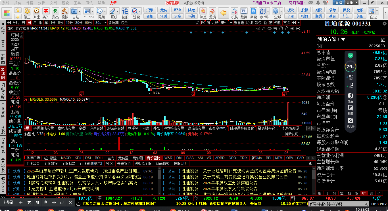Viewport: 388px width, 211px height.
Task: Expand the 周期 period dropdown arrow
Action: [x=105, y=11]
